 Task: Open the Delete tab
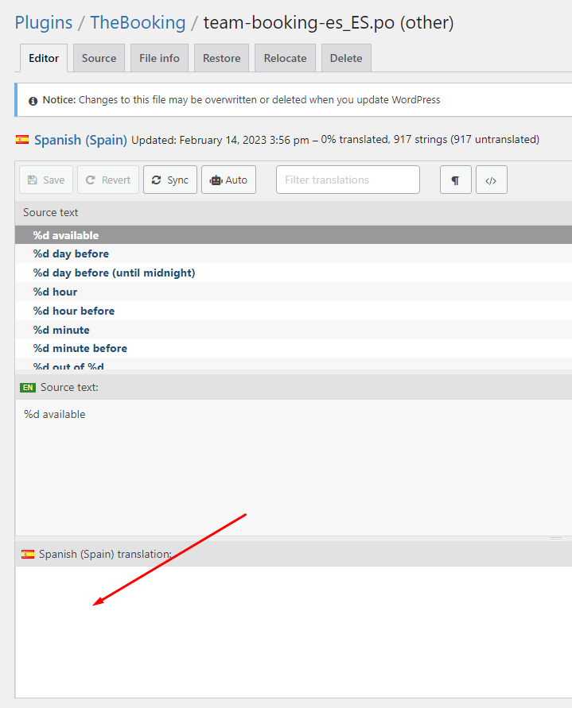tap(346, 58)
